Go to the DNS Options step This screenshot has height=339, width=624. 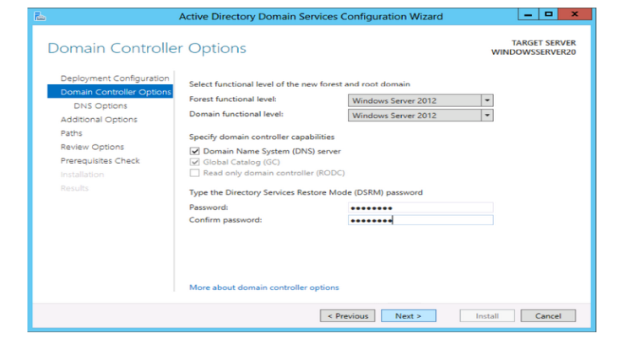tap(100, 106)
